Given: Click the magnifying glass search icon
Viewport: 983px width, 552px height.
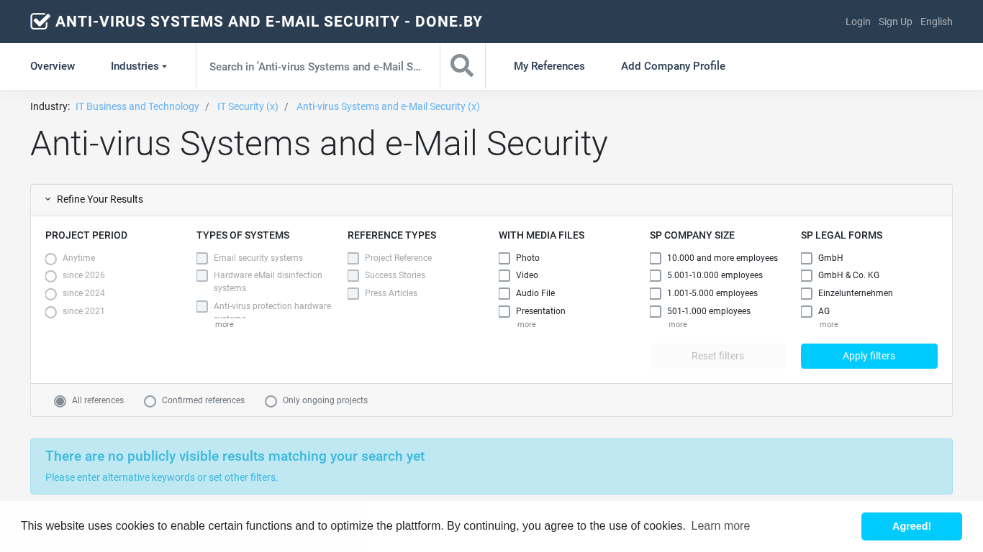Looking at the screenshot, I should (462, 66).
